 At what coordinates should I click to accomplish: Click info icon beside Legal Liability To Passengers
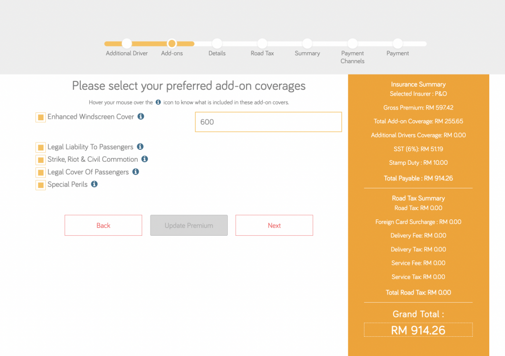140,147
